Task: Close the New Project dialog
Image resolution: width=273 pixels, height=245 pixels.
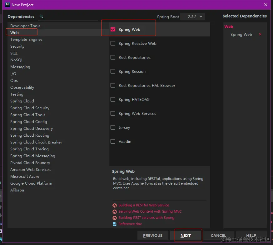Action: coord(266,5)
